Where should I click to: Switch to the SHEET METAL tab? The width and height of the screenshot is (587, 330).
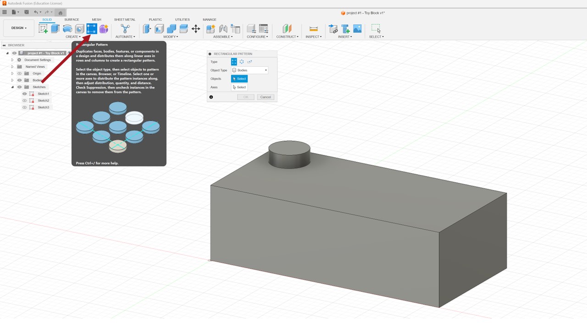tap(125, 20)
